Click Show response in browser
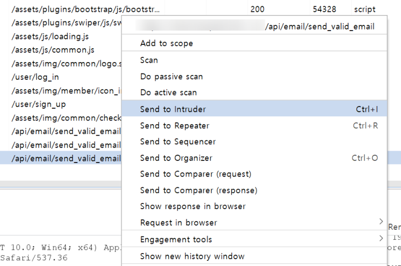Screen dimensions: 401x266 [x=192, y=206]
